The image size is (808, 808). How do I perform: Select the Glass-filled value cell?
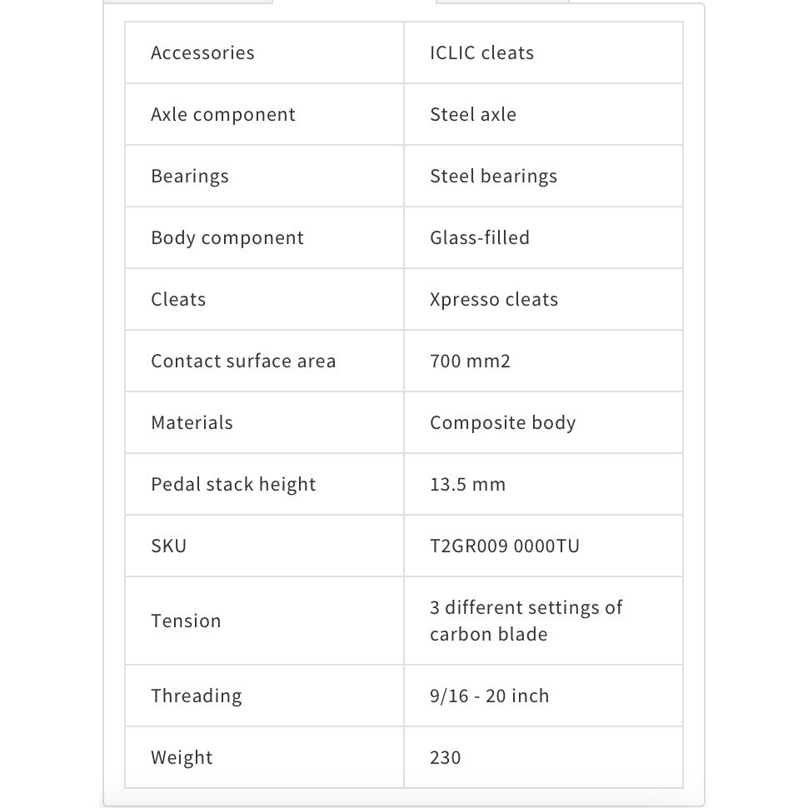coord(480,238)
